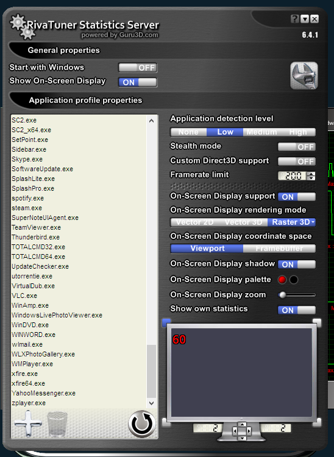Screen dimensions: 334x457
Task: Select SC2.exe in the list
Action: click(x=24, y=120)
